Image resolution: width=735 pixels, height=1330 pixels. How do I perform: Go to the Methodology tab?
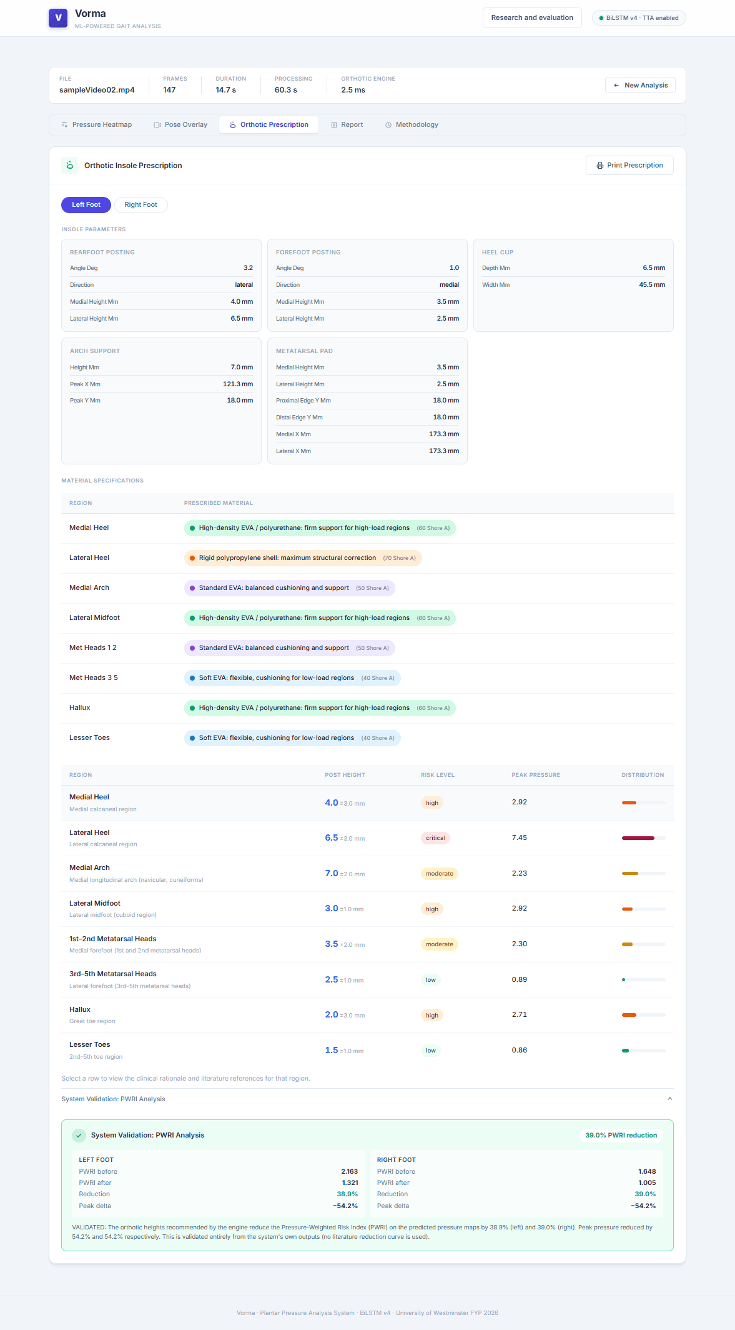(412, 125)
